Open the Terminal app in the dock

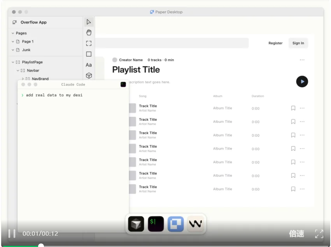pos(156,224)
